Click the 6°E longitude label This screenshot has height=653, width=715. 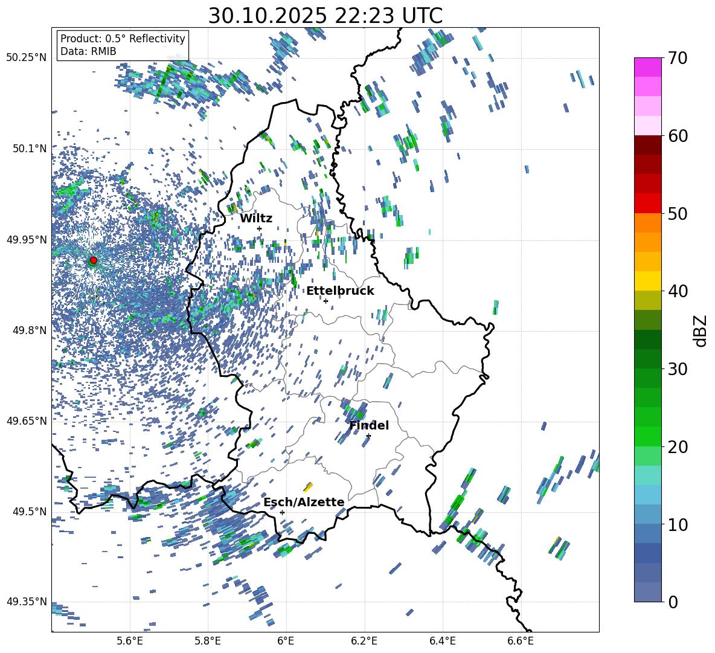[x=286, y=641]
